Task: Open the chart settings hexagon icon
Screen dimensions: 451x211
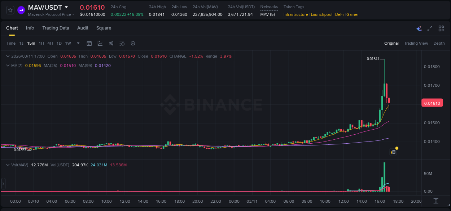Action: [x=133, y=43]
